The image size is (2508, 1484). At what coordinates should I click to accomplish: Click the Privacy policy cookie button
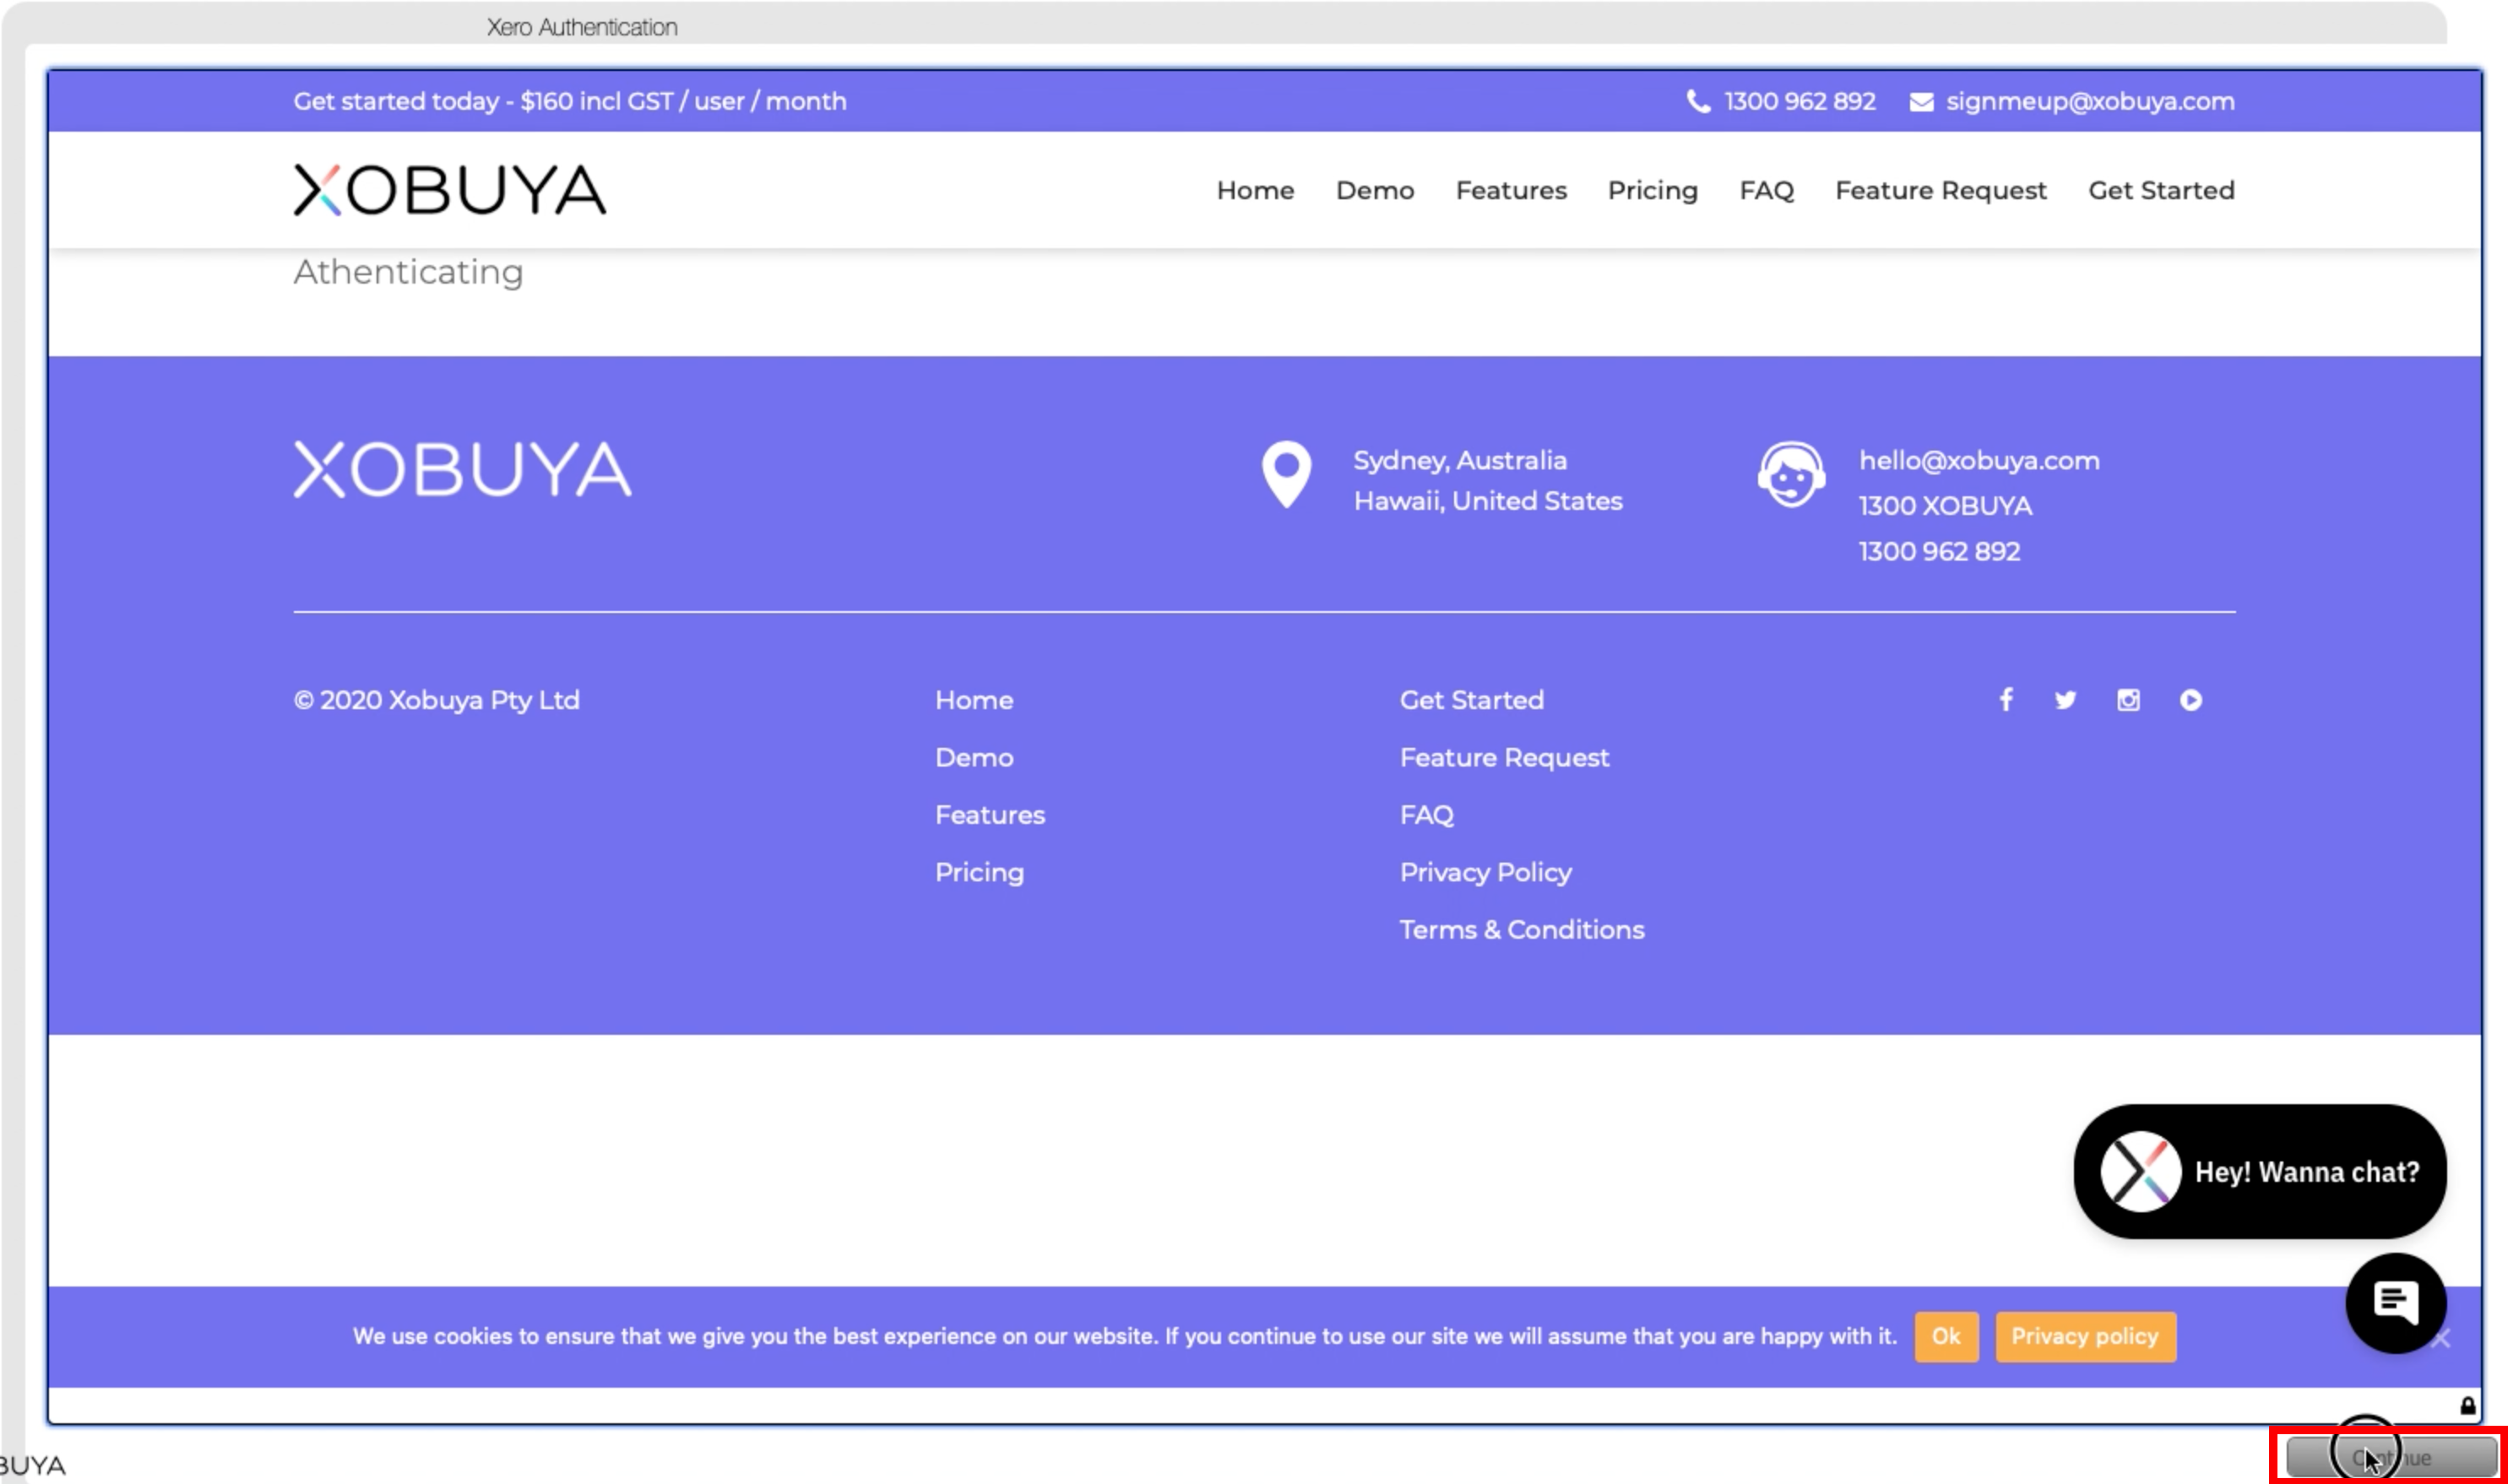2084,1337
